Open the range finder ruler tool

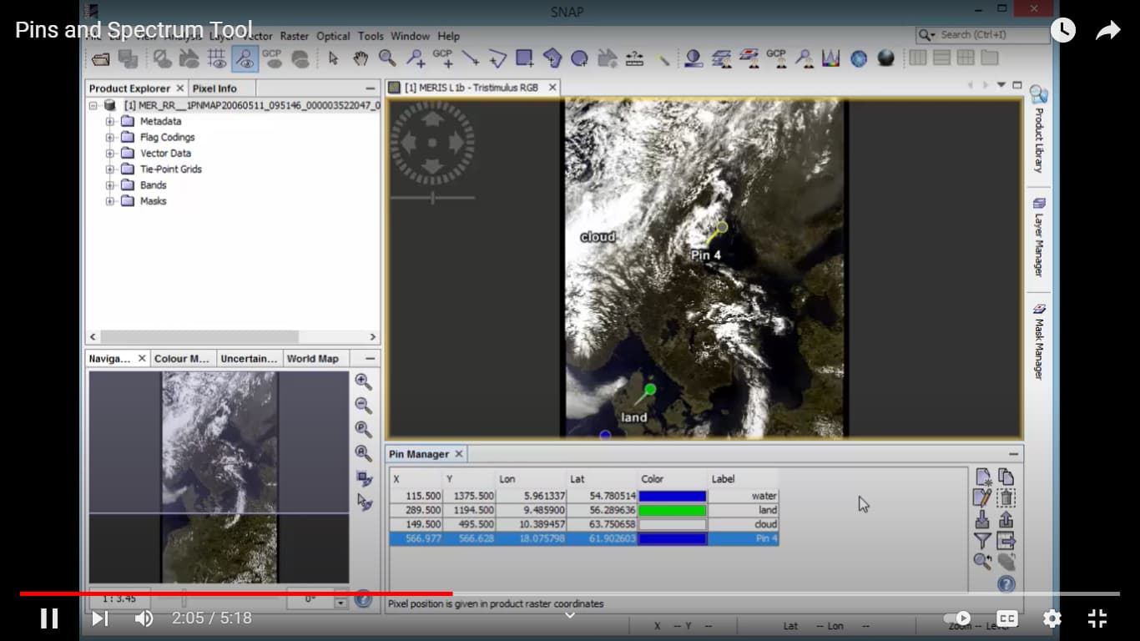(635, 58)
